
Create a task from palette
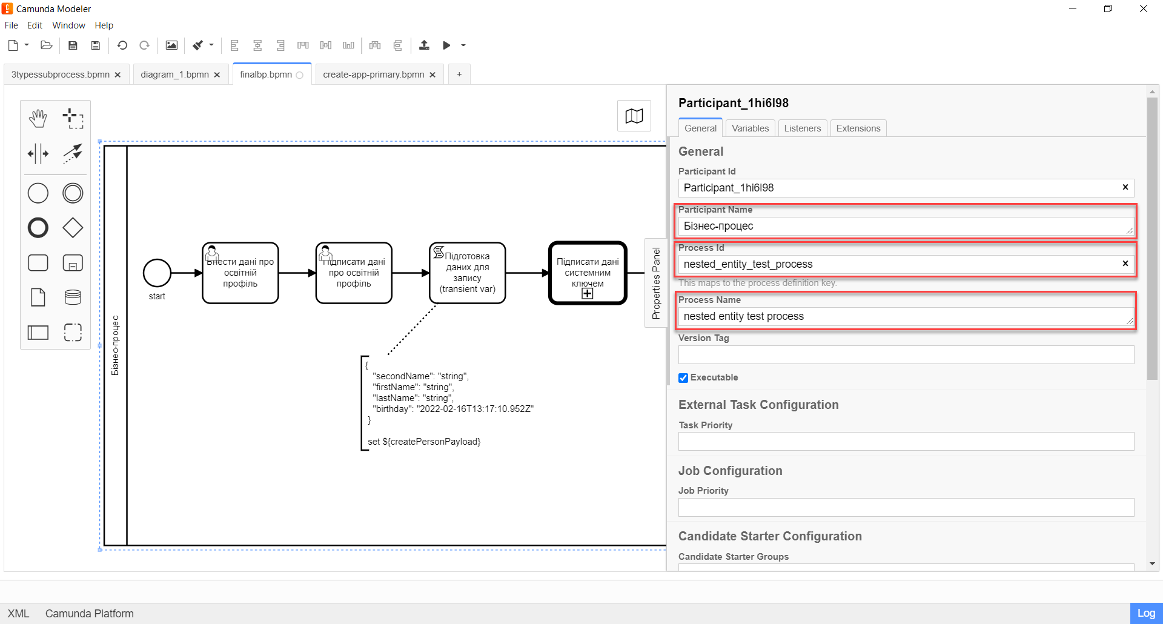(x=38, y=263)
